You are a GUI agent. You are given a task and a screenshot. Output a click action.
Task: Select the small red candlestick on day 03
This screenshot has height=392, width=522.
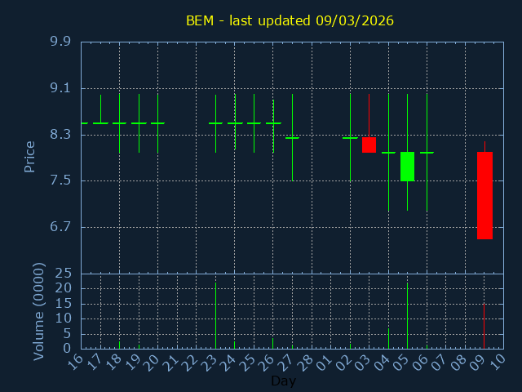tap(369, 145)
